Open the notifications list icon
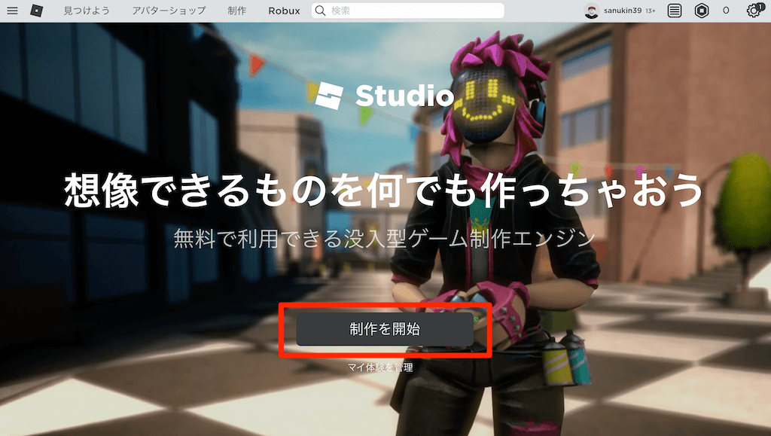This screenshot has width=771, height=436. tap(675, 11)
